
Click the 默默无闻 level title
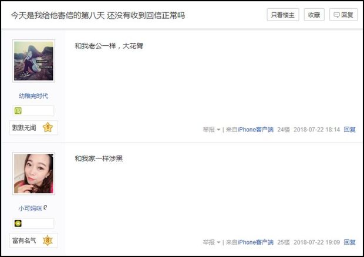tap(24, 127)
